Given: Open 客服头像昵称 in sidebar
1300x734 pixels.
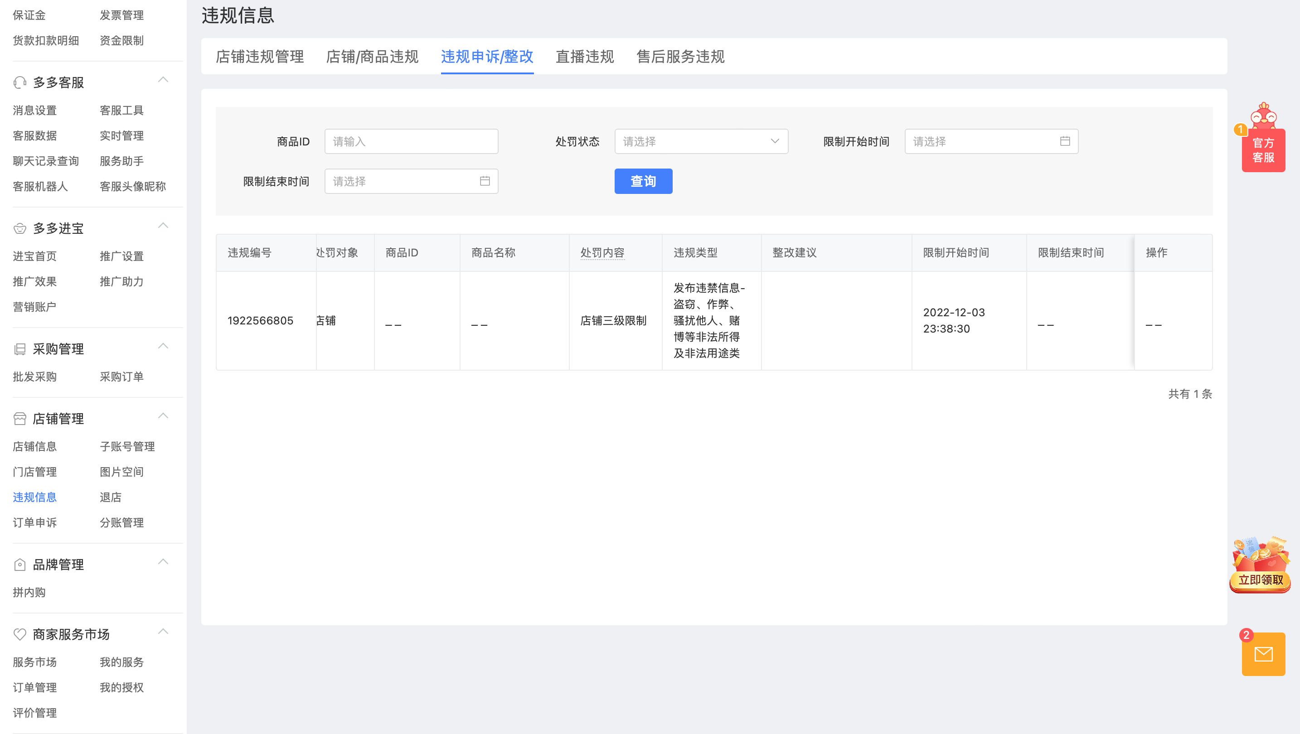Looking at the screenshot, I should coord(133,186).
